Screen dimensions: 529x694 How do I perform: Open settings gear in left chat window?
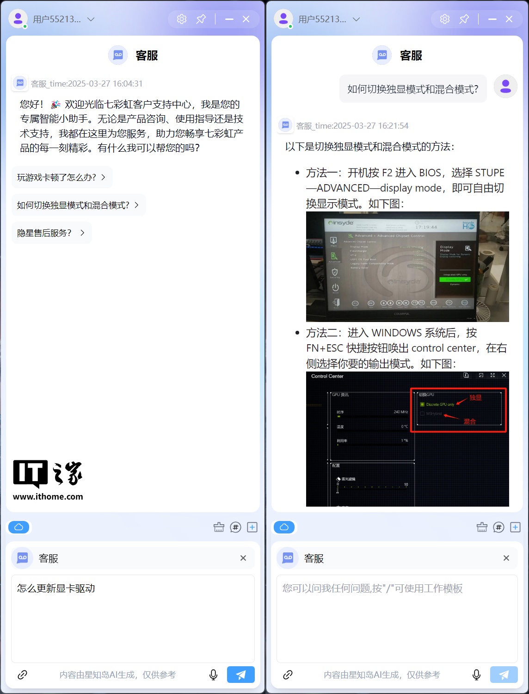point(182,19)
